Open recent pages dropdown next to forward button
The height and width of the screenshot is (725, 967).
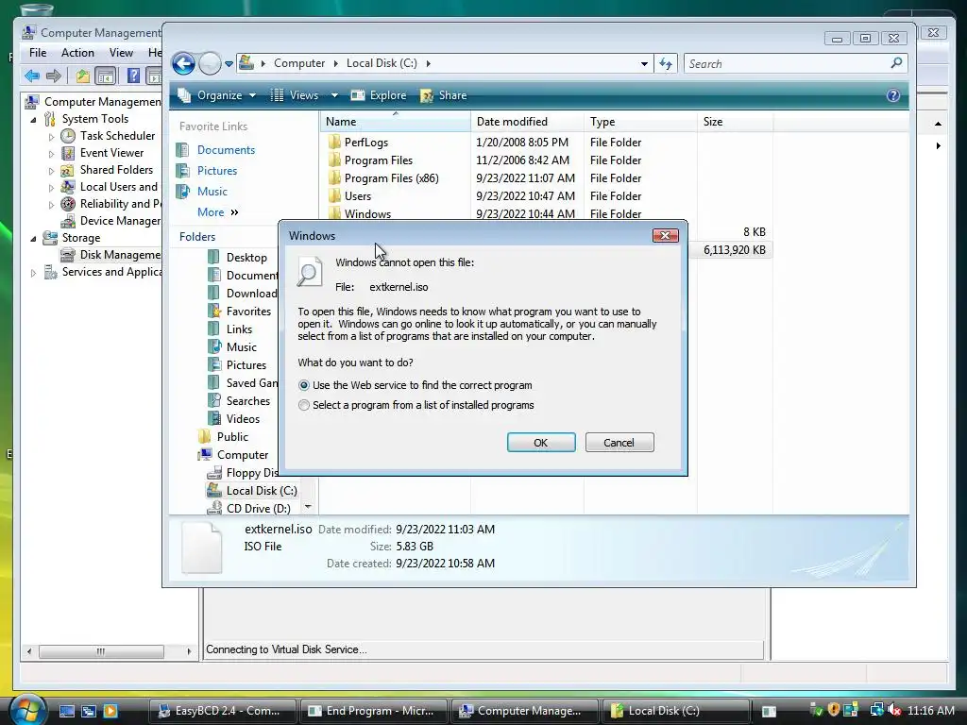click(229, 64)
